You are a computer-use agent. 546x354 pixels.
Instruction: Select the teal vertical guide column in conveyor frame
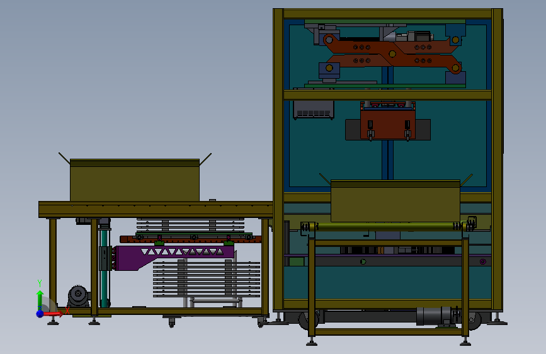pos(105,267)
